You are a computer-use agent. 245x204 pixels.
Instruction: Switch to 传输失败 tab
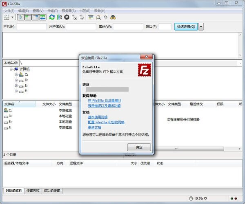(x=33, y=191)
